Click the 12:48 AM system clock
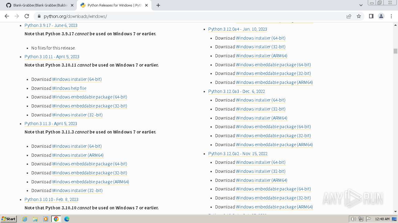 coord(382,219)
